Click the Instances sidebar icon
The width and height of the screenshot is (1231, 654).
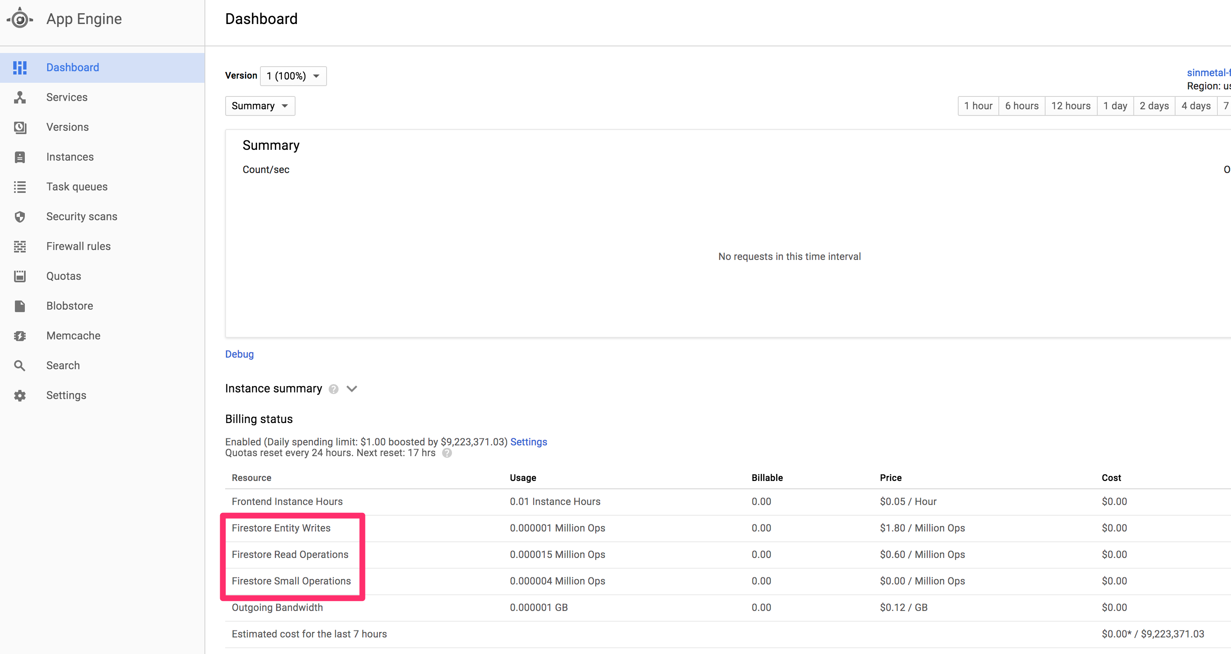pyautogui.click(x=19, y=157)
